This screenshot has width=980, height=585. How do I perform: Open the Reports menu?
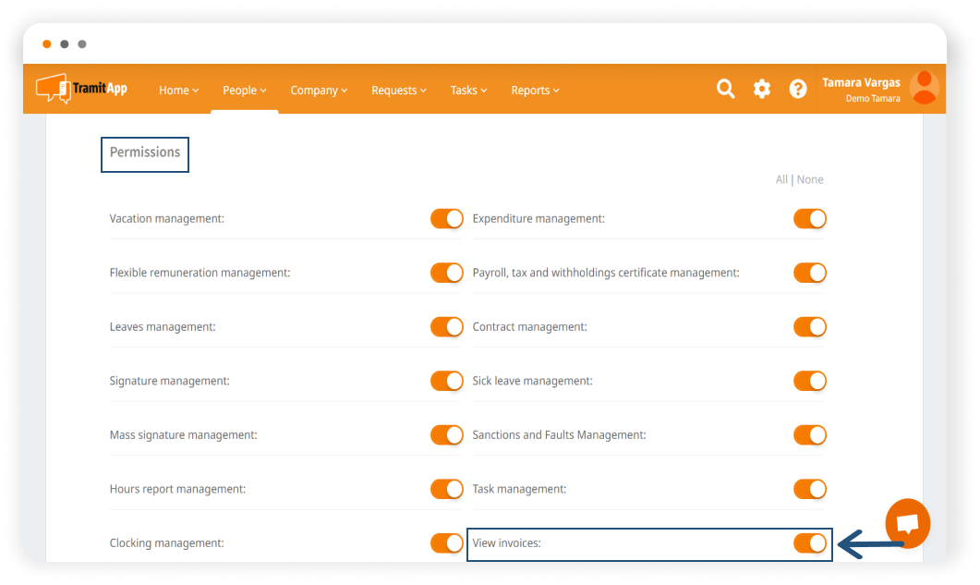tap(535, 91)
